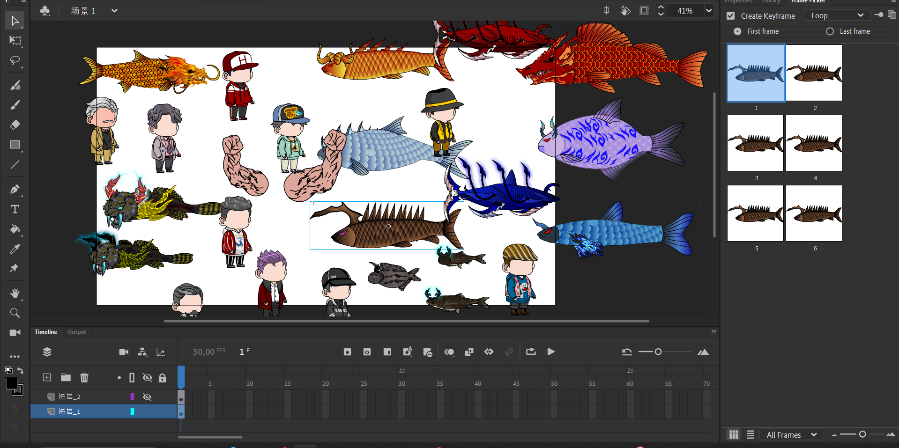The width and height of the screenshot is (899, 448).
Task: Expand the 41% zoom level dropdown
Action: (x=709, y=11)
